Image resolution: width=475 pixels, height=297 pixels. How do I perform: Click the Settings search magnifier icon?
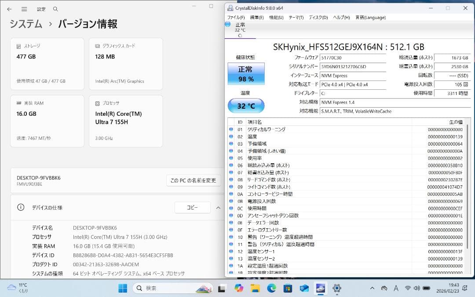(x=55, y=9)
